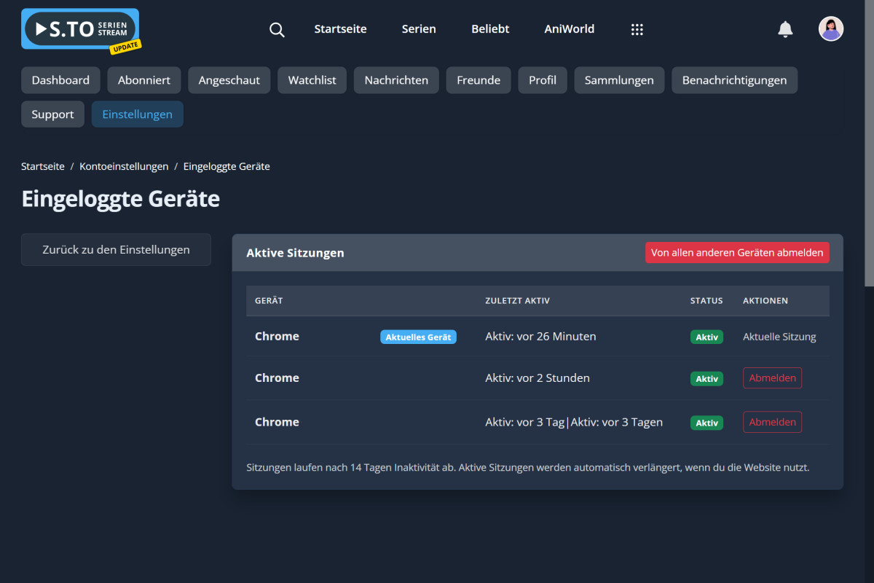The height and width of the screenshot is (583, 874).
Task: Click the Aktuelles Gerät badge
Action: tap(418, 336)
